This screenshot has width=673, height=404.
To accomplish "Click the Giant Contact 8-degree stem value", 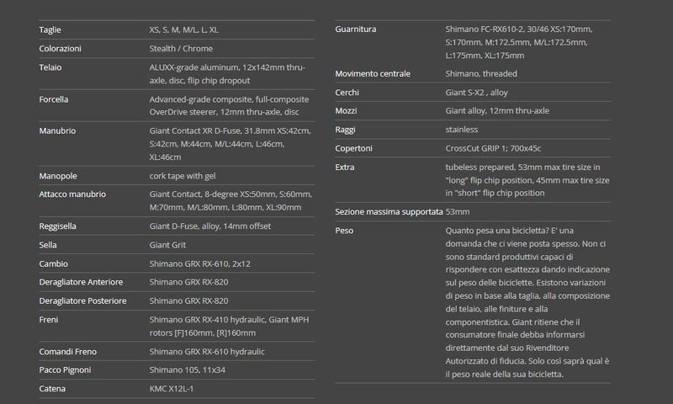I will point(231,200).
